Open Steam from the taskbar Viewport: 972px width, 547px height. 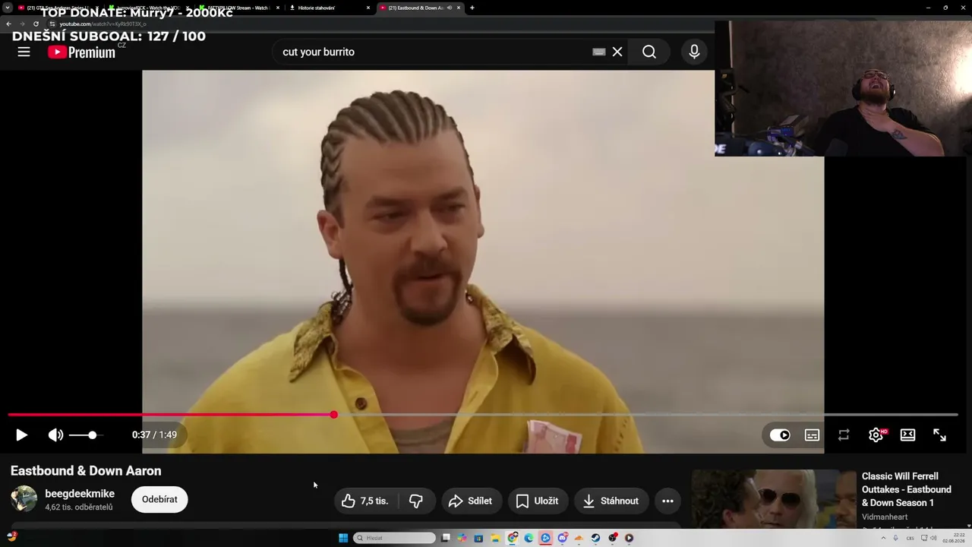pos(596,538)
